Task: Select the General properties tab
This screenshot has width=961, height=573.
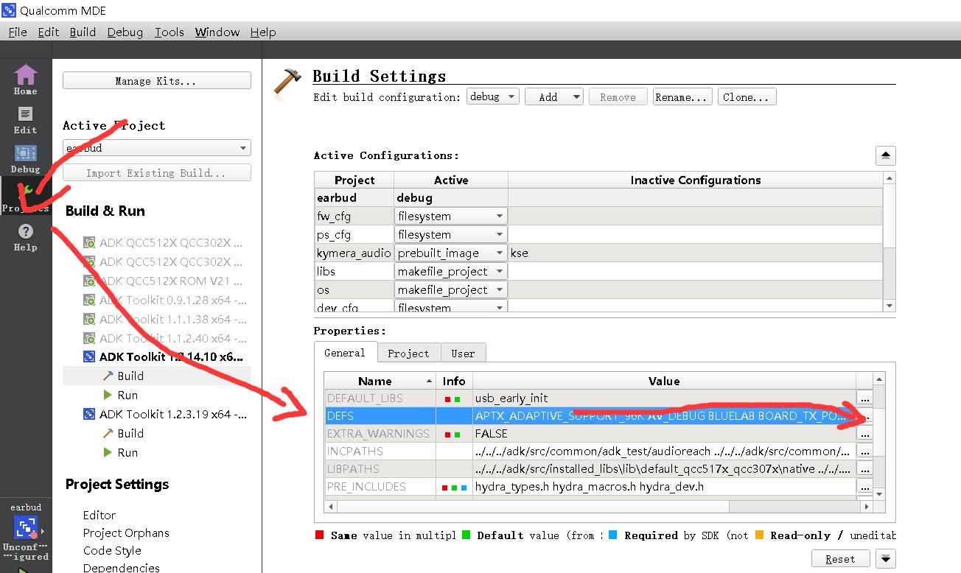Action: pos(345,353)
